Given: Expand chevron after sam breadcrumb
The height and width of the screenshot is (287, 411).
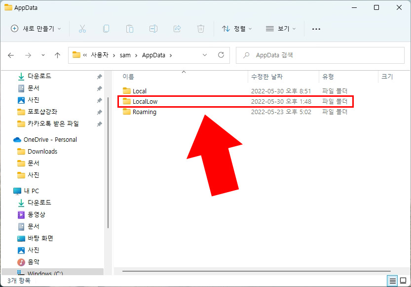Looking at the screenshot, I should 136,55.
